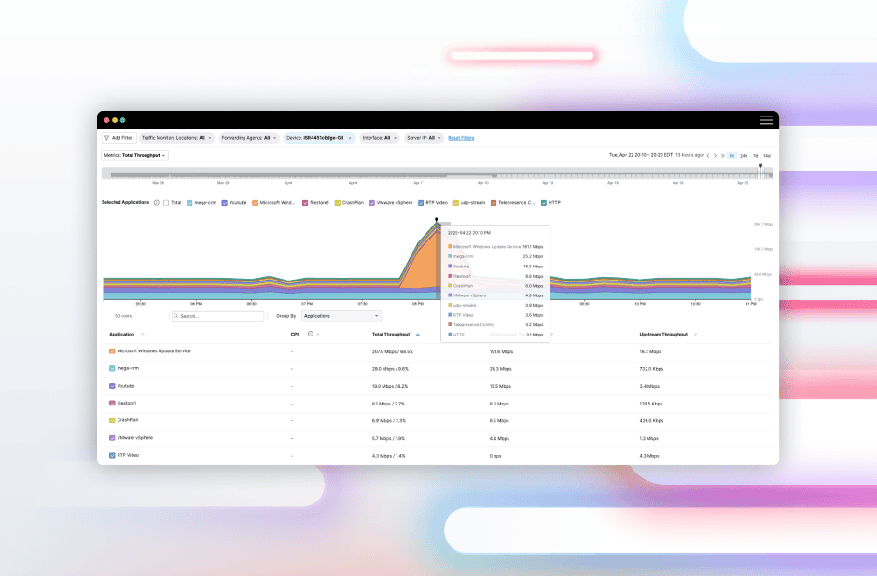Viewport: 877px width, 576px height.
Task: Switch to 14d time range
Action: 766,155
